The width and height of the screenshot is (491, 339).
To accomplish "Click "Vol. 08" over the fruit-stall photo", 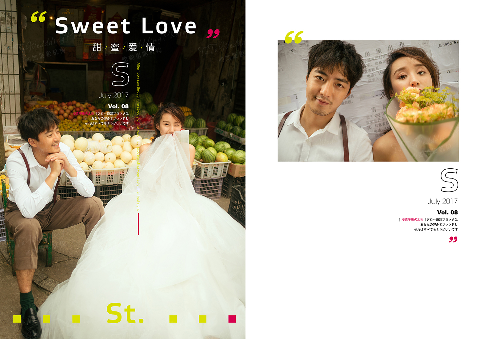I will click(x=118, y=106).
